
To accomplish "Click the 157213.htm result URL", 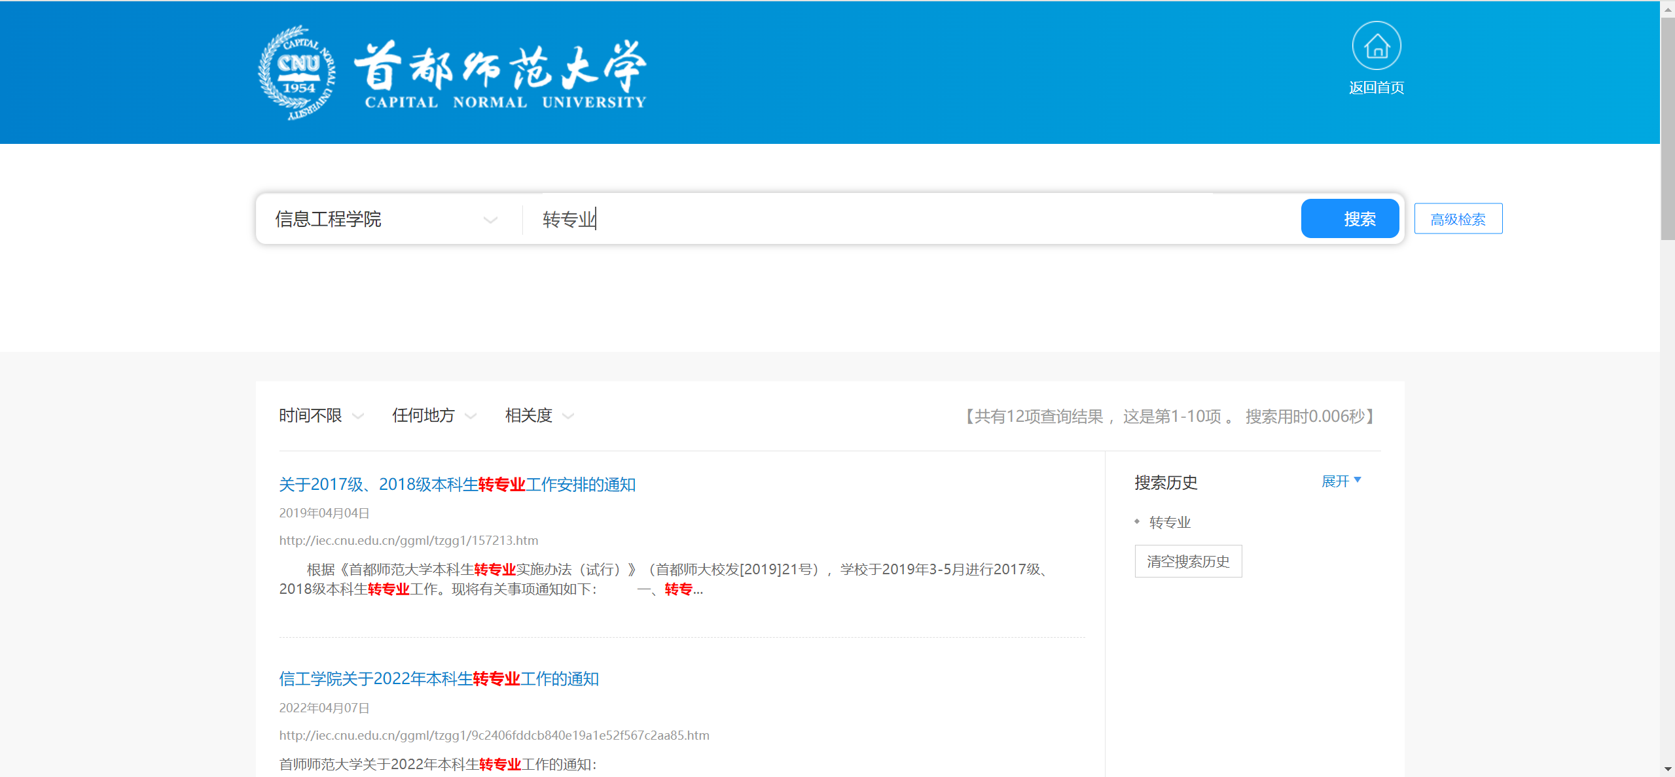I will (x=408, y=540).
